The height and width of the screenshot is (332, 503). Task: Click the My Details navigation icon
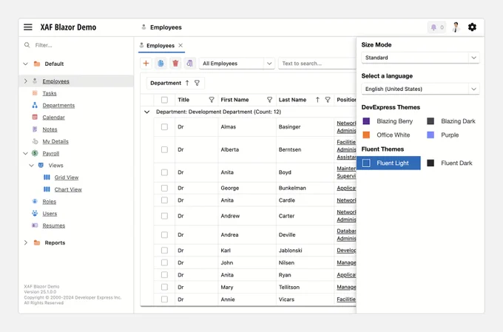35,141
